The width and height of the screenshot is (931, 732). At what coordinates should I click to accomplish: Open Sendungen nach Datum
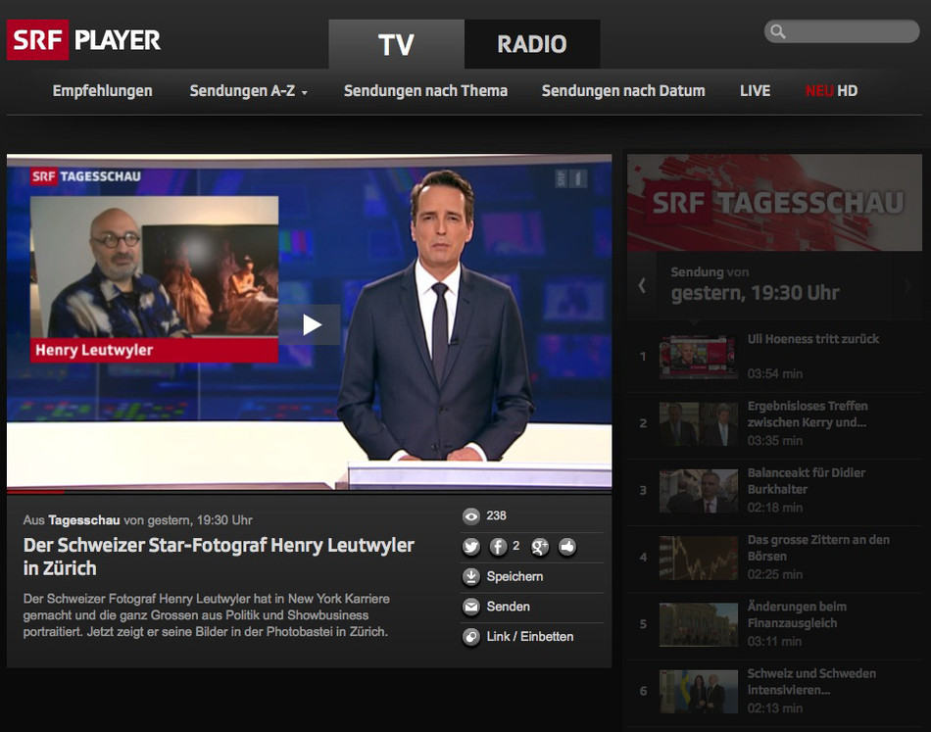coord(623,91)
